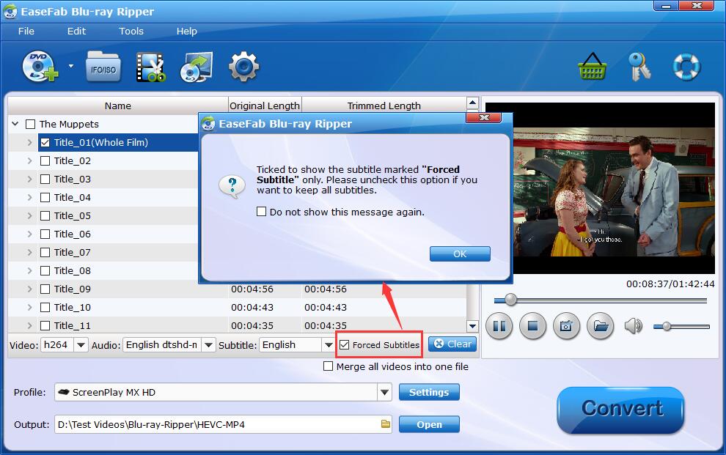
Task: Check the Title_05 checkbox
Action: click(45, 216)
